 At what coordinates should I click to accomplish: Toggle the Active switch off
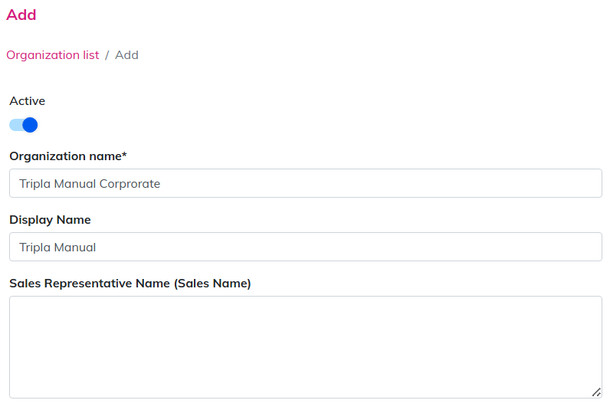point(23,125)
